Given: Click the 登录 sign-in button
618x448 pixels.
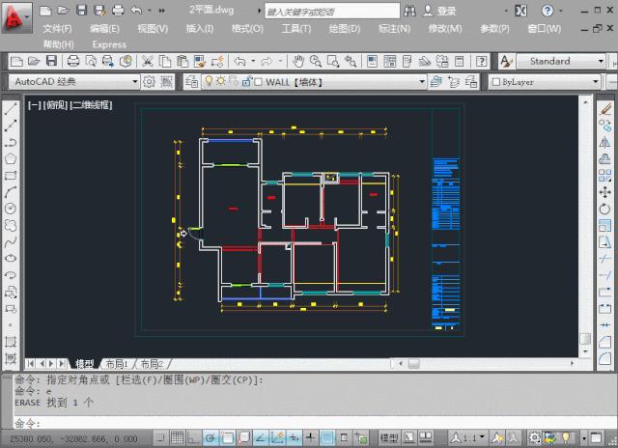Looking at the screenshot, I should click(x=445, y=11).
